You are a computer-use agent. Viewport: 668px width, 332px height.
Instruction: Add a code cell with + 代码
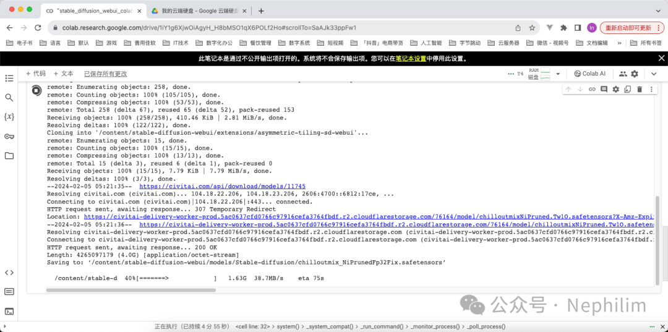(x=36, y=74)
